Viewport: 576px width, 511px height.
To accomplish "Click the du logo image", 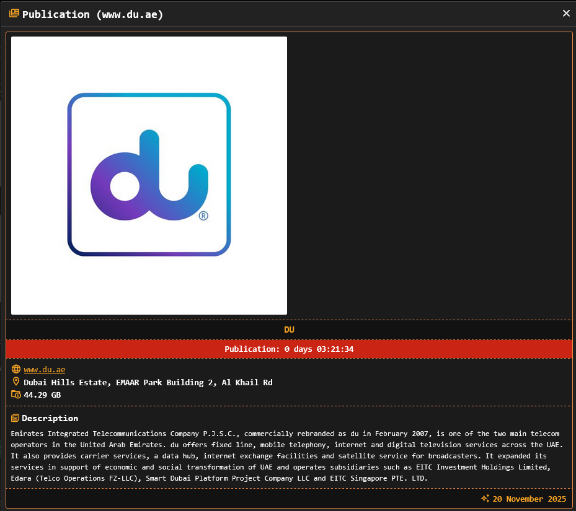I will [x=149, y=175].
